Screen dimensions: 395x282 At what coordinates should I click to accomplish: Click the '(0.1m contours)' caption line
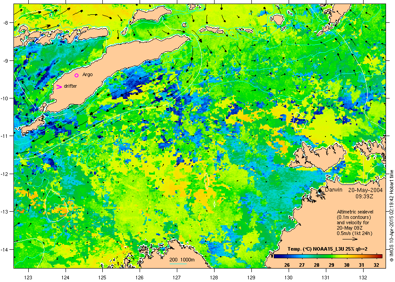[354, 217]
